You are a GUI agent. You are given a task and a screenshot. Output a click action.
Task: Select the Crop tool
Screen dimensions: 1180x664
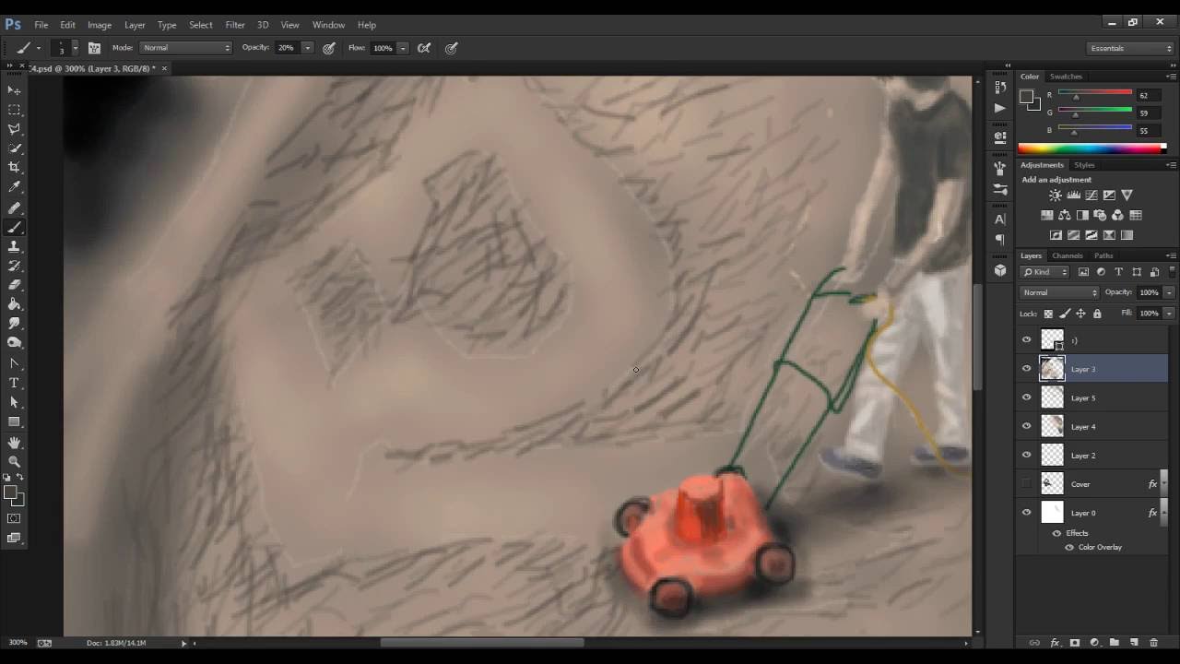[15, 168]
